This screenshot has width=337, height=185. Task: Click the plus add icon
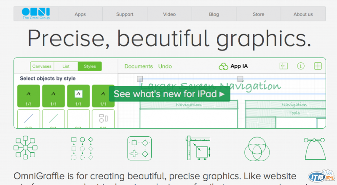[x=318, y=66]
